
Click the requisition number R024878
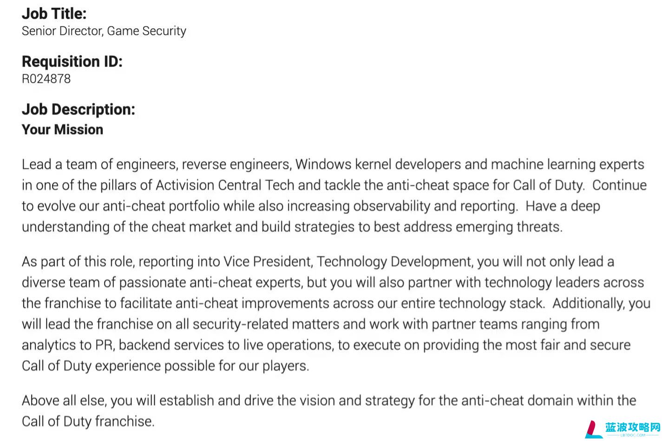point(46,79)
